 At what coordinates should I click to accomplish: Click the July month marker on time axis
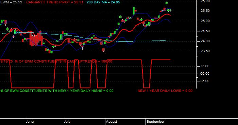point(67,122)
